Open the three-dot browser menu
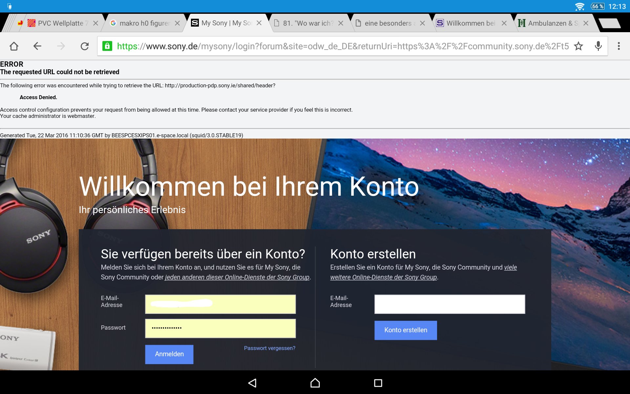Screen dimensions: 630x394 [x=619, y=46]
